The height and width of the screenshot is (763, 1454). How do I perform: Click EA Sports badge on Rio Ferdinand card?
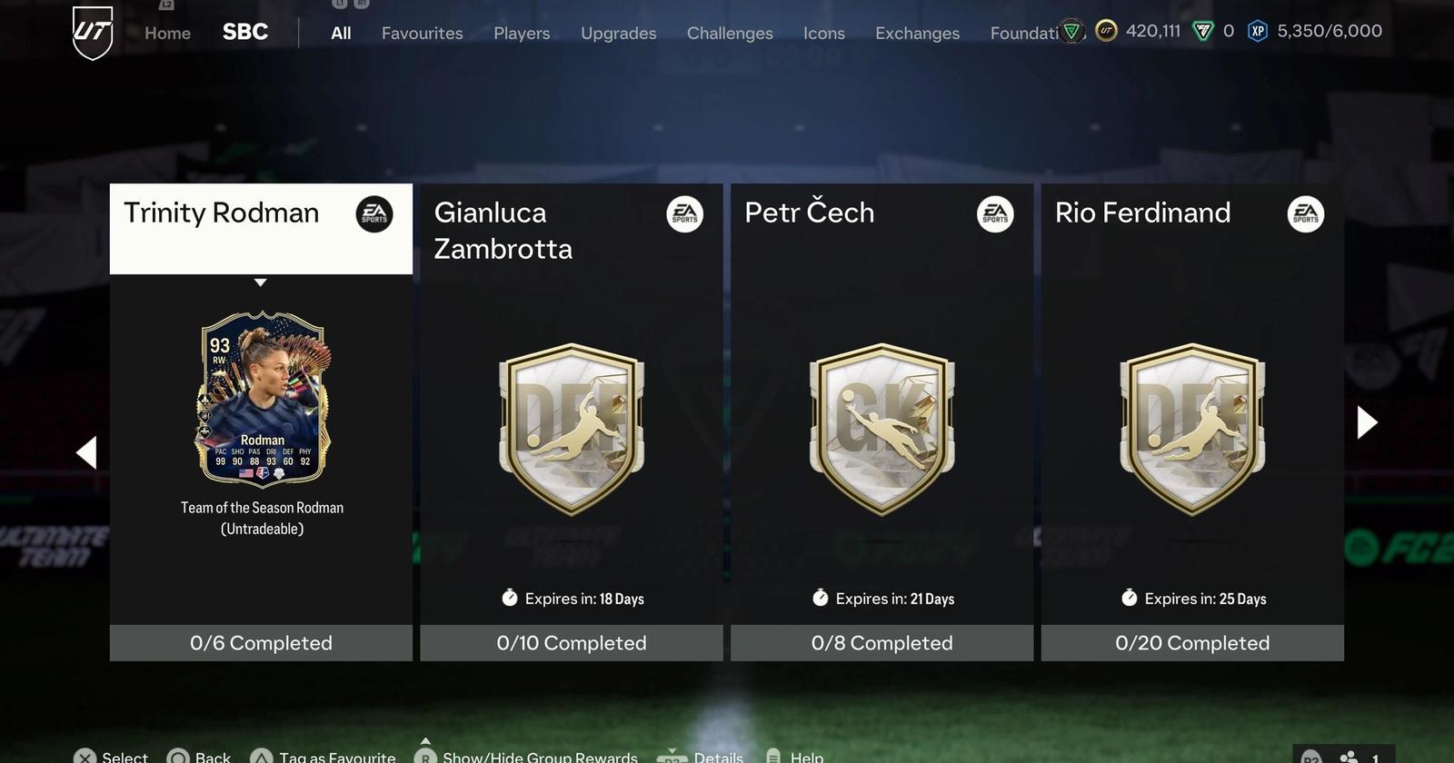[x=1306, y=214]
